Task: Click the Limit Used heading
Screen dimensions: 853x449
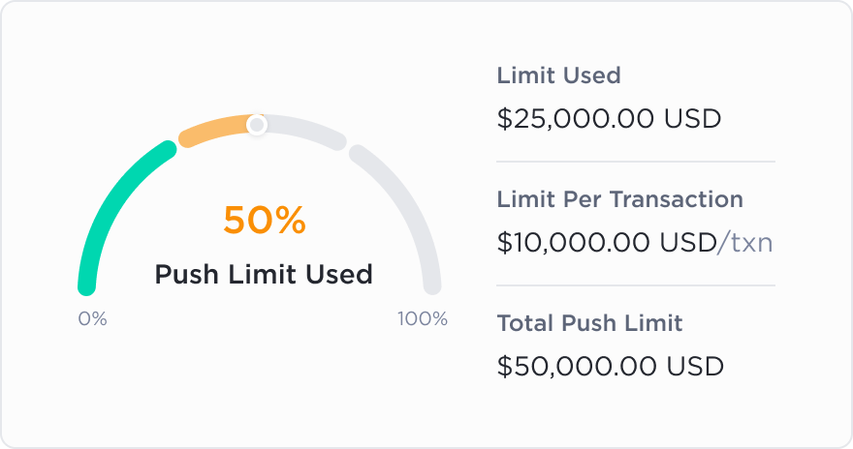Action: 558,75
